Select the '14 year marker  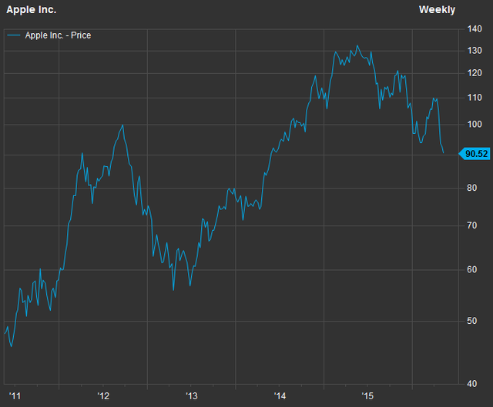pyautogui.click(x=280, y=396)
